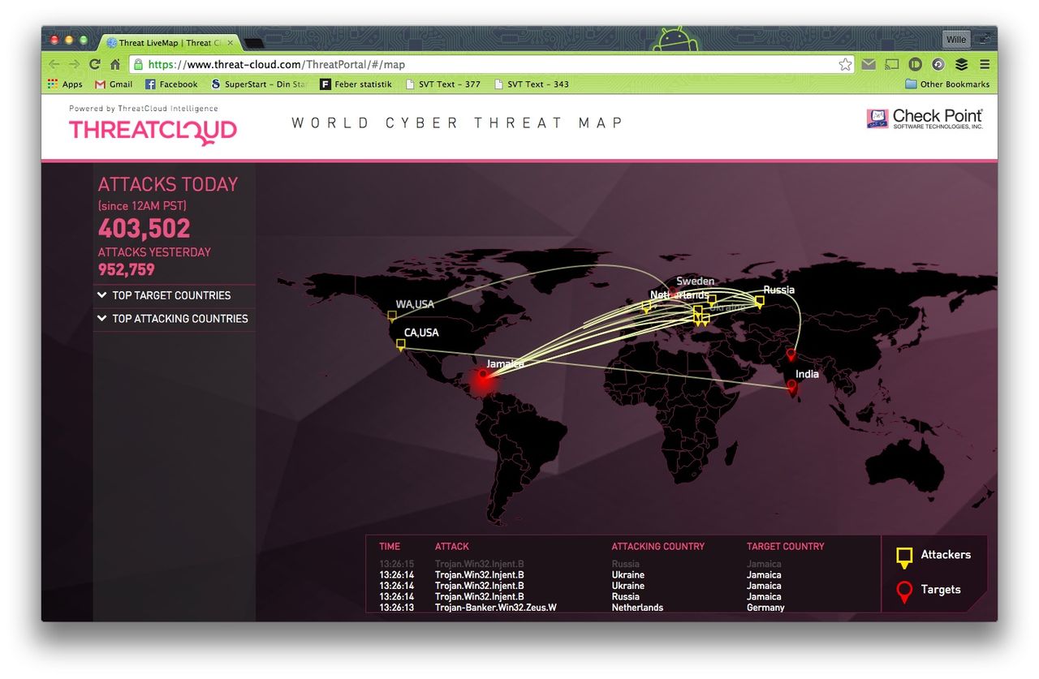
Task: Open the layers stack extension icon
Action: [961, 65]
